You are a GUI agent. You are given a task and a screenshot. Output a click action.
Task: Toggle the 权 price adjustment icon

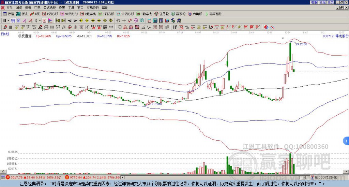44,21
